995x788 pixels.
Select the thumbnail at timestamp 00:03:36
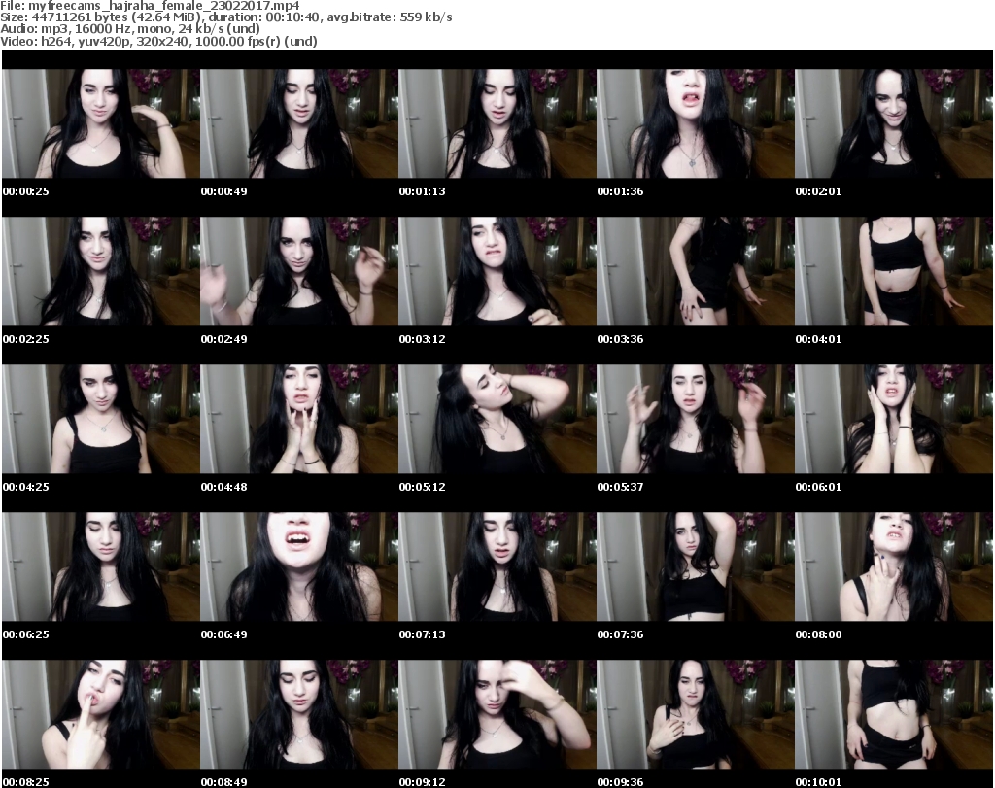pyautogui.click(x=695, y=271)
